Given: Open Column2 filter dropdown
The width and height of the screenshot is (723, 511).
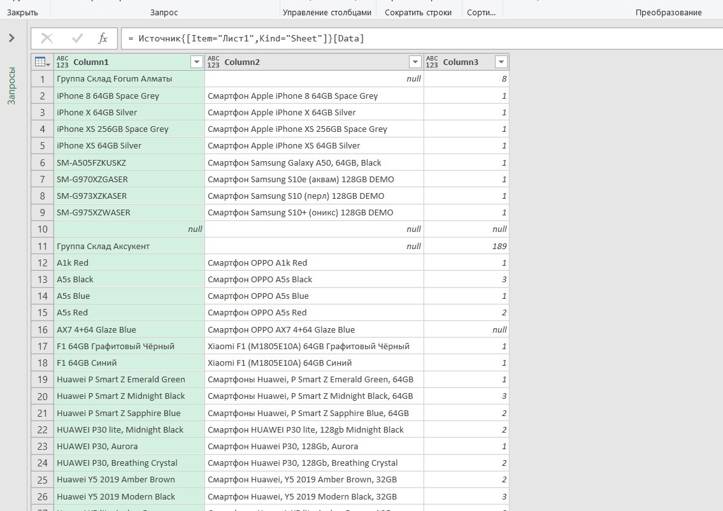Looking at the screenshot, I should point(415,62).
